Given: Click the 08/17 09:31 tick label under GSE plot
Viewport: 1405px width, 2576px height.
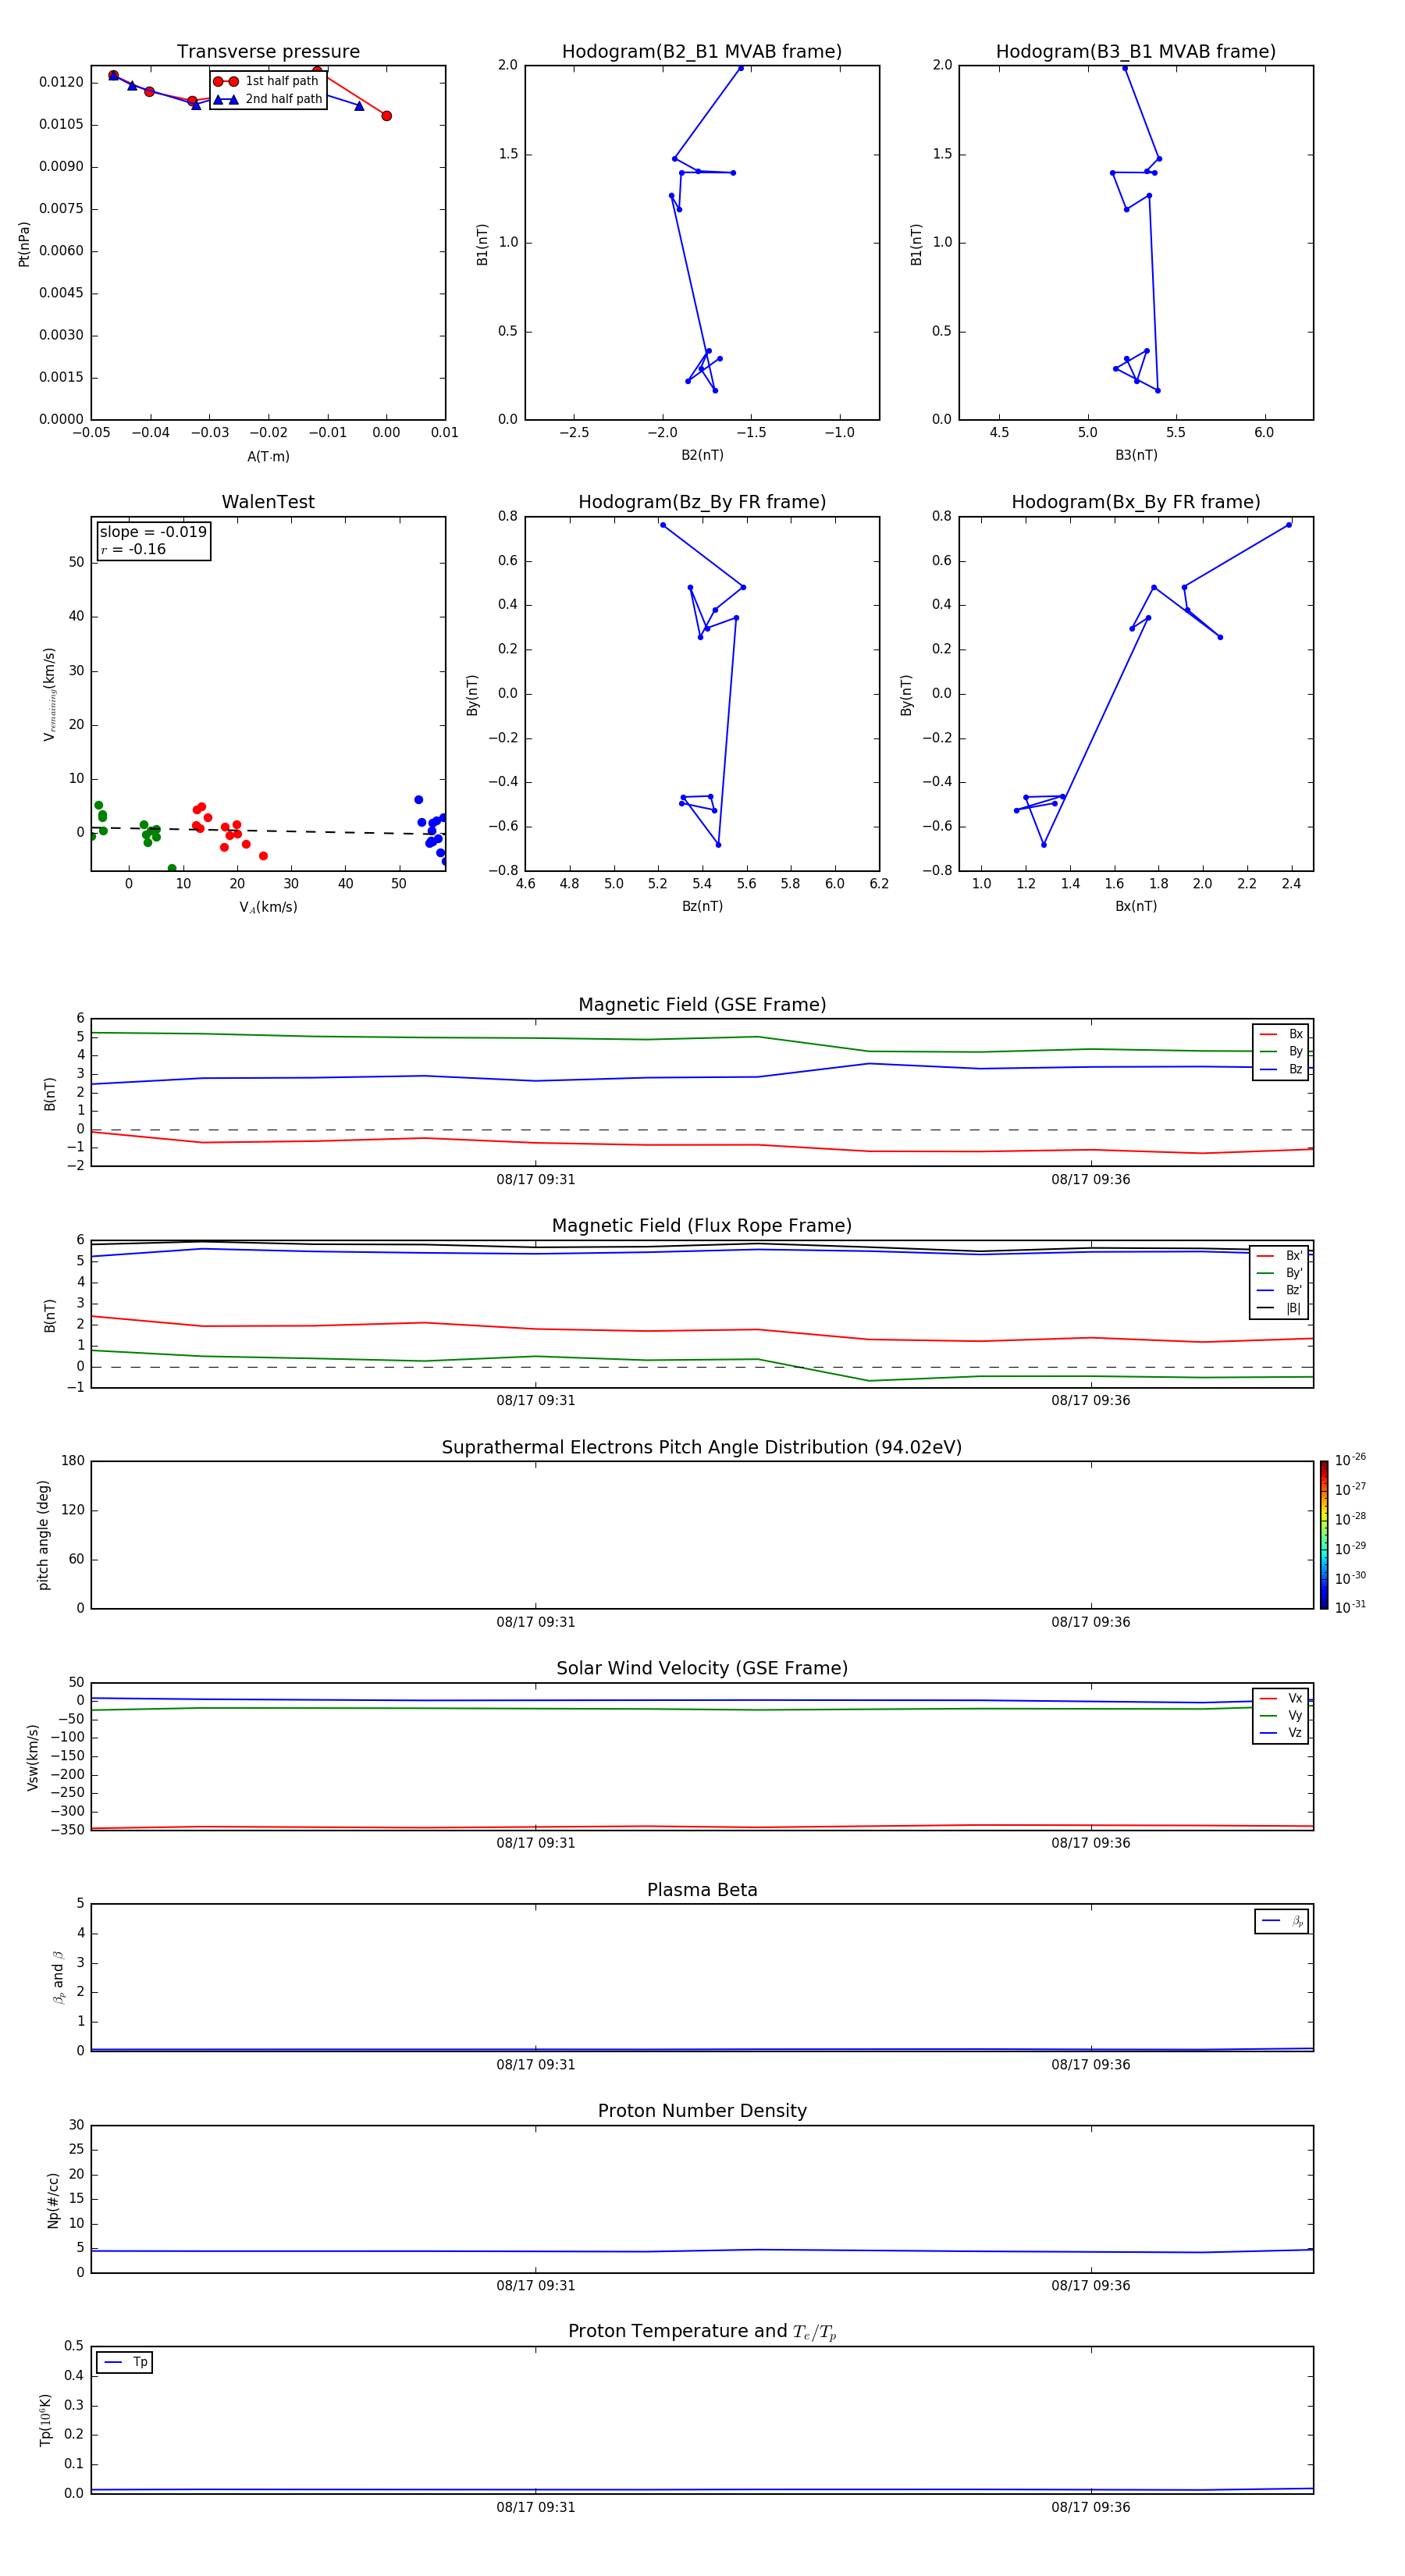Looking at the screenshot, I should 536,1180.
